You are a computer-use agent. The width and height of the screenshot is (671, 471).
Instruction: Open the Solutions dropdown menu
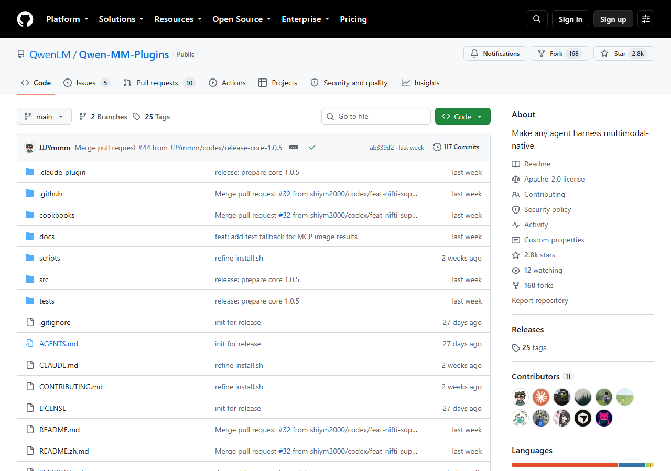click(121, 19)
